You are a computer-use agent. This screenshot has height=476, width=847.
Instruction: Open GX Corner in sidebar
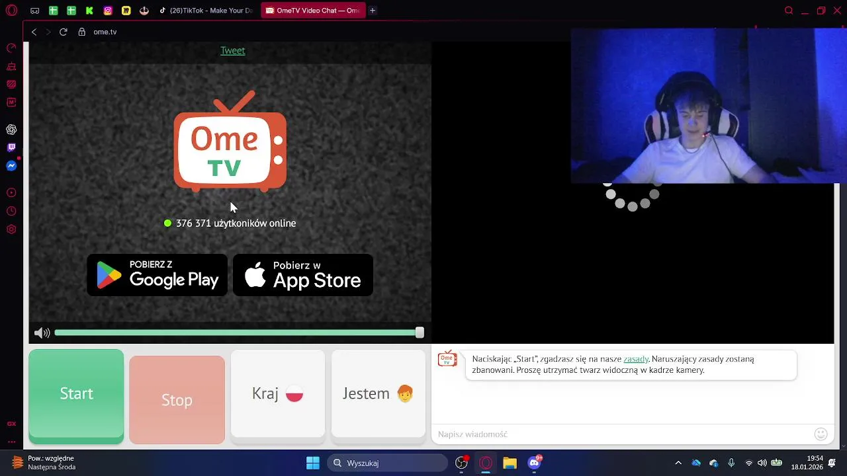point(11,423)
